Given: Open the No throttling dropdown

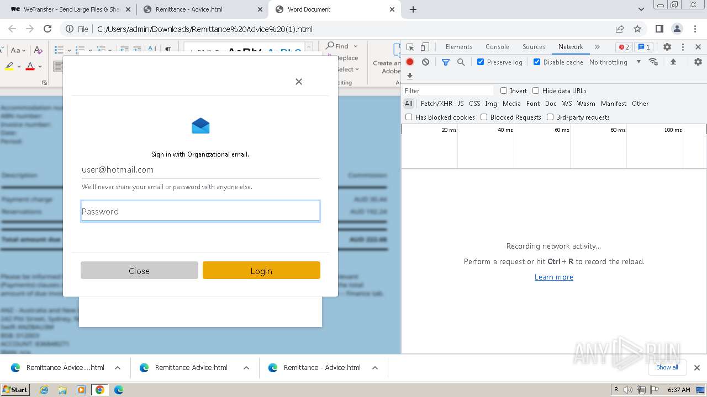Looking at the screenshot, I should click(615, 62).
